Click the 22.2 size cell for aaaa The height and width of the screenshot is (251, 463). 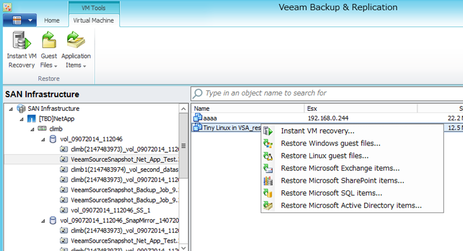point(455,118)
